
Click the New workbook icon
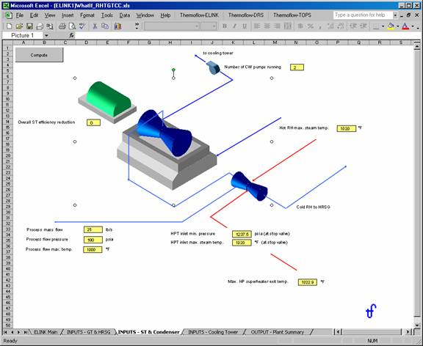pos(9,26)
